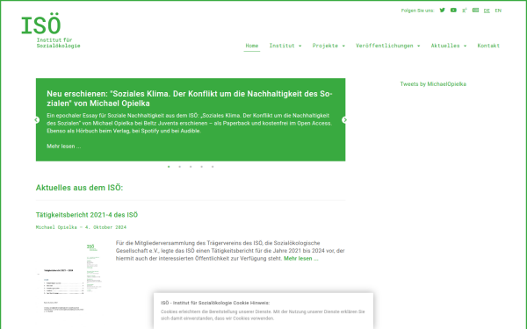
Task: Expand the Aktuelles dropdown arrow
Action: coord(466,46)
